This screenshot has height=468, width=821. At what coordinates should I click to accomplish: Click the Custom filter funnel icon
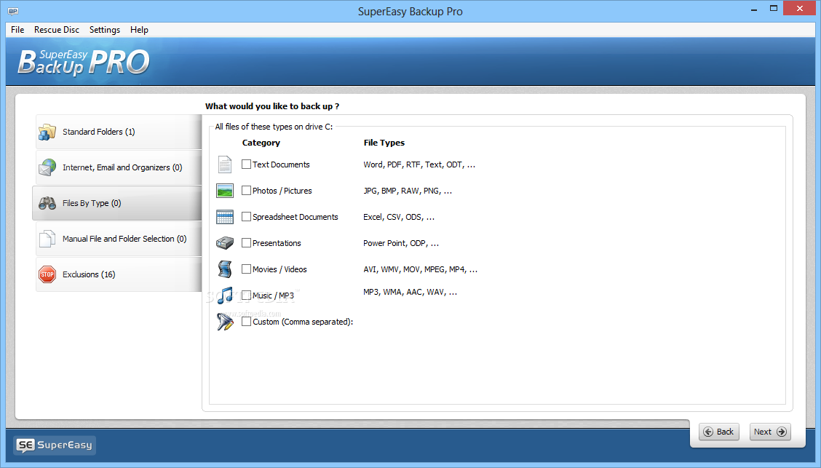coord(225,322)
